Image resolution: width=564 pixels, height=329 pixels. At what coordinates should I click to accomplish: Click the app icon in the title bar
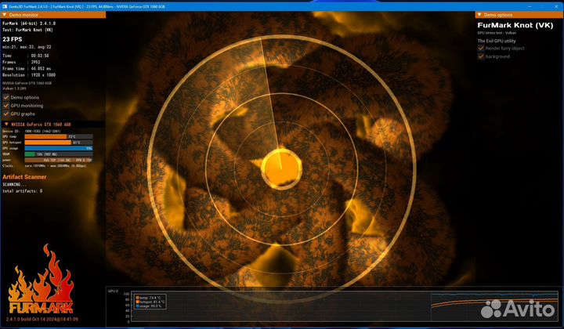5,5
